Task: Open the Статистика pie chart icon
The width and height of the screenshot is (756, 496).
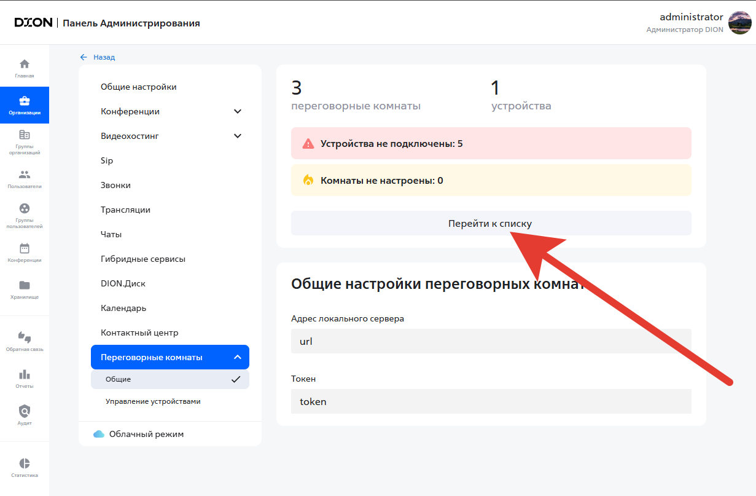Action: coord(25,463)
